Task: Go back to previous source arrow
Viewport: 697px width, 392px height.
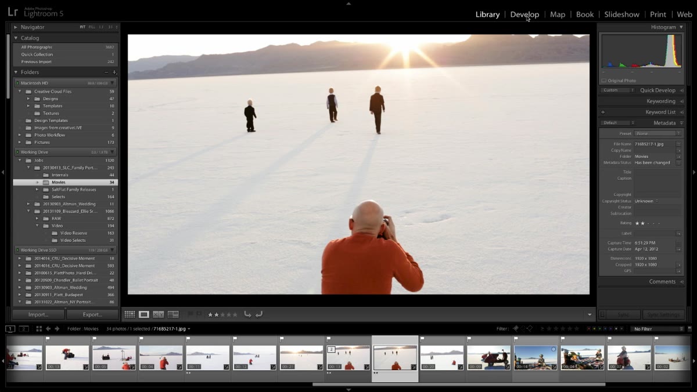Action: tap(48, 329)
